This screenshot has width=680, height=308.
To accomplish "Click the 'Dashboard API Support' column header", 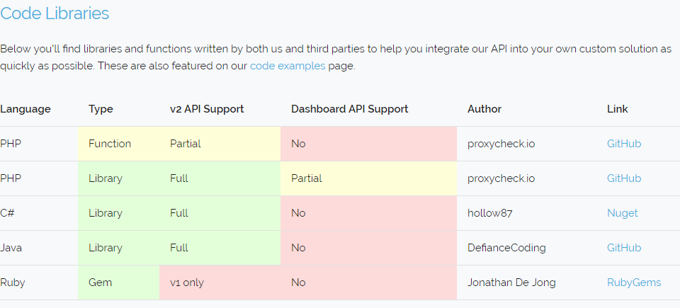I will click(349, 109).
